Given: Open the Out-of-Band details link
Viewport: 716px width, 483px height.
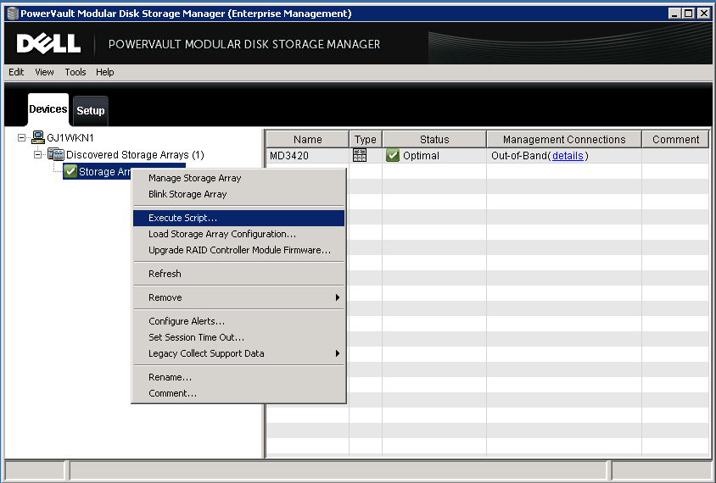Looking at the screenshot, I should (568, 156).
